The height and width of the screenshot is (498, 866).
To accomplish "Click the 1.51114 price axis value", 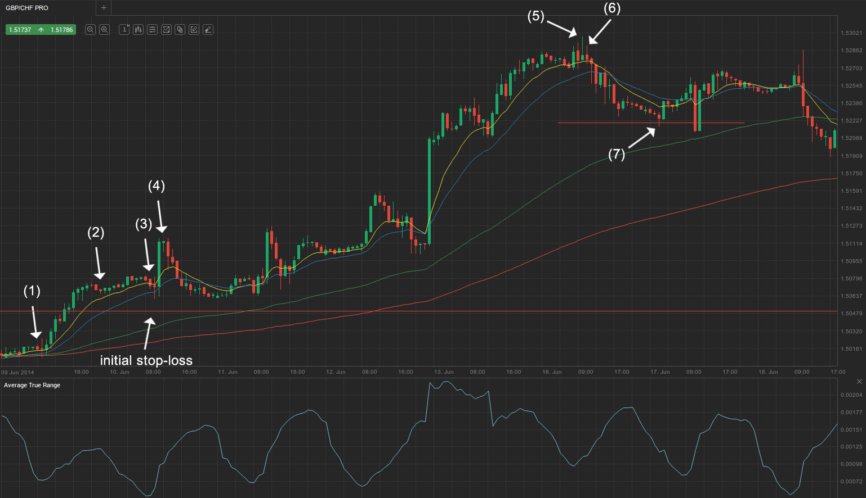I will pos(851,244).
